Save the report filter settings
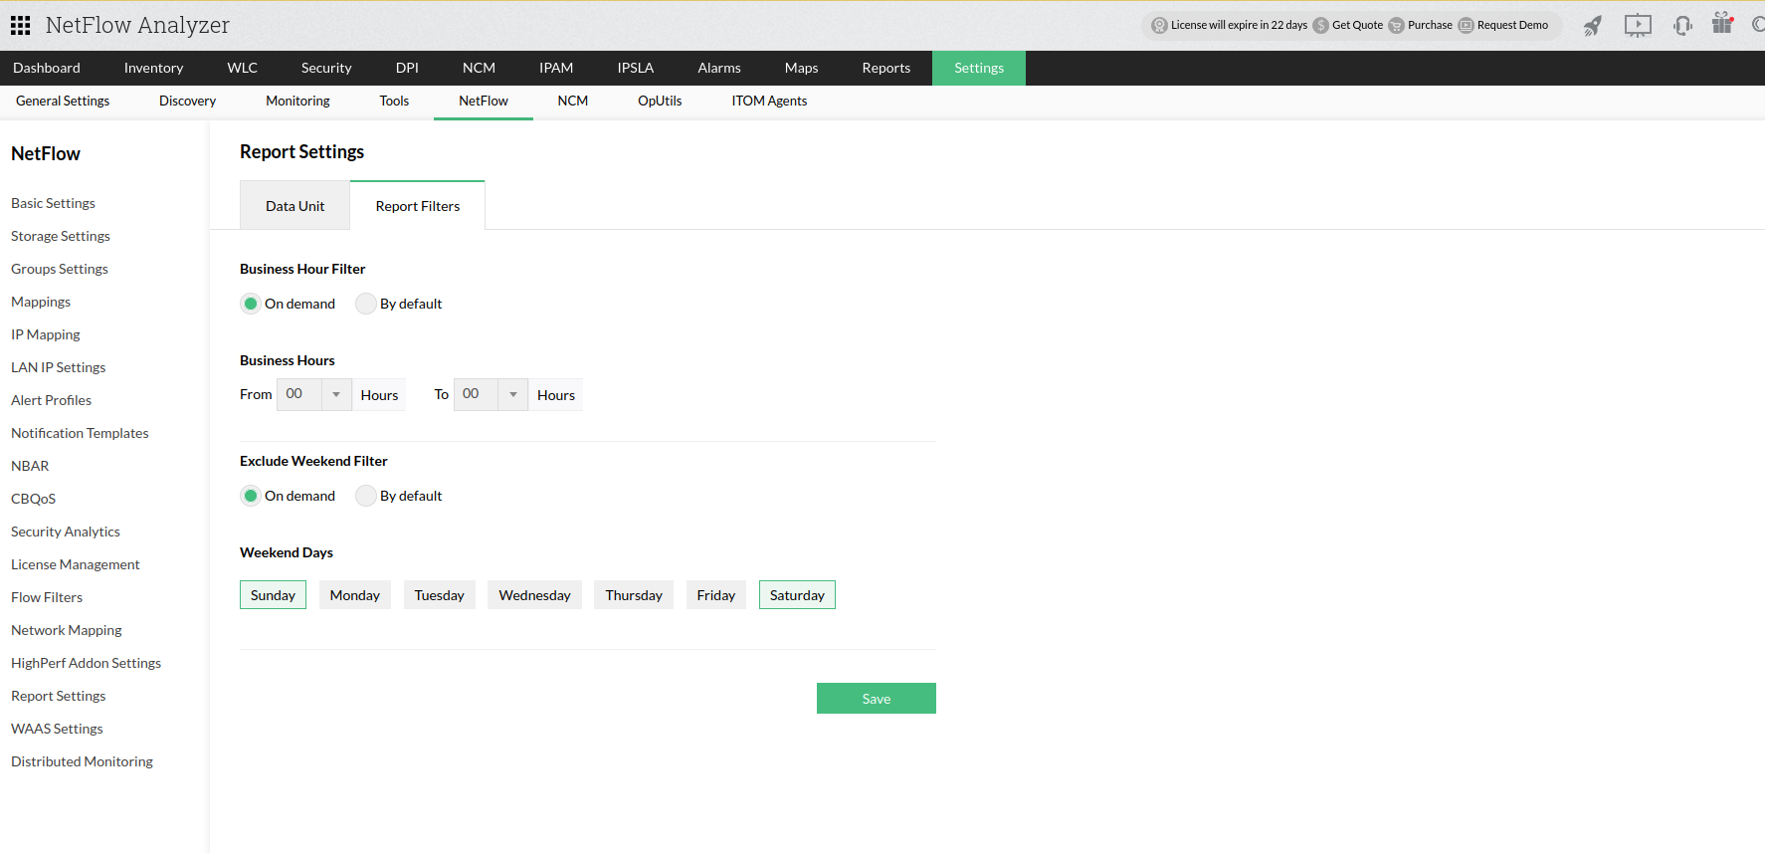 877,699
